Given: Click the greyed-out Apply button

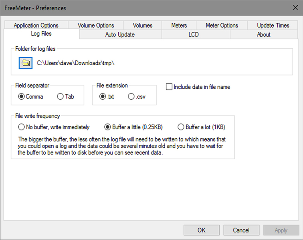Looking at the screenshot, I should [x=281, y=230].
